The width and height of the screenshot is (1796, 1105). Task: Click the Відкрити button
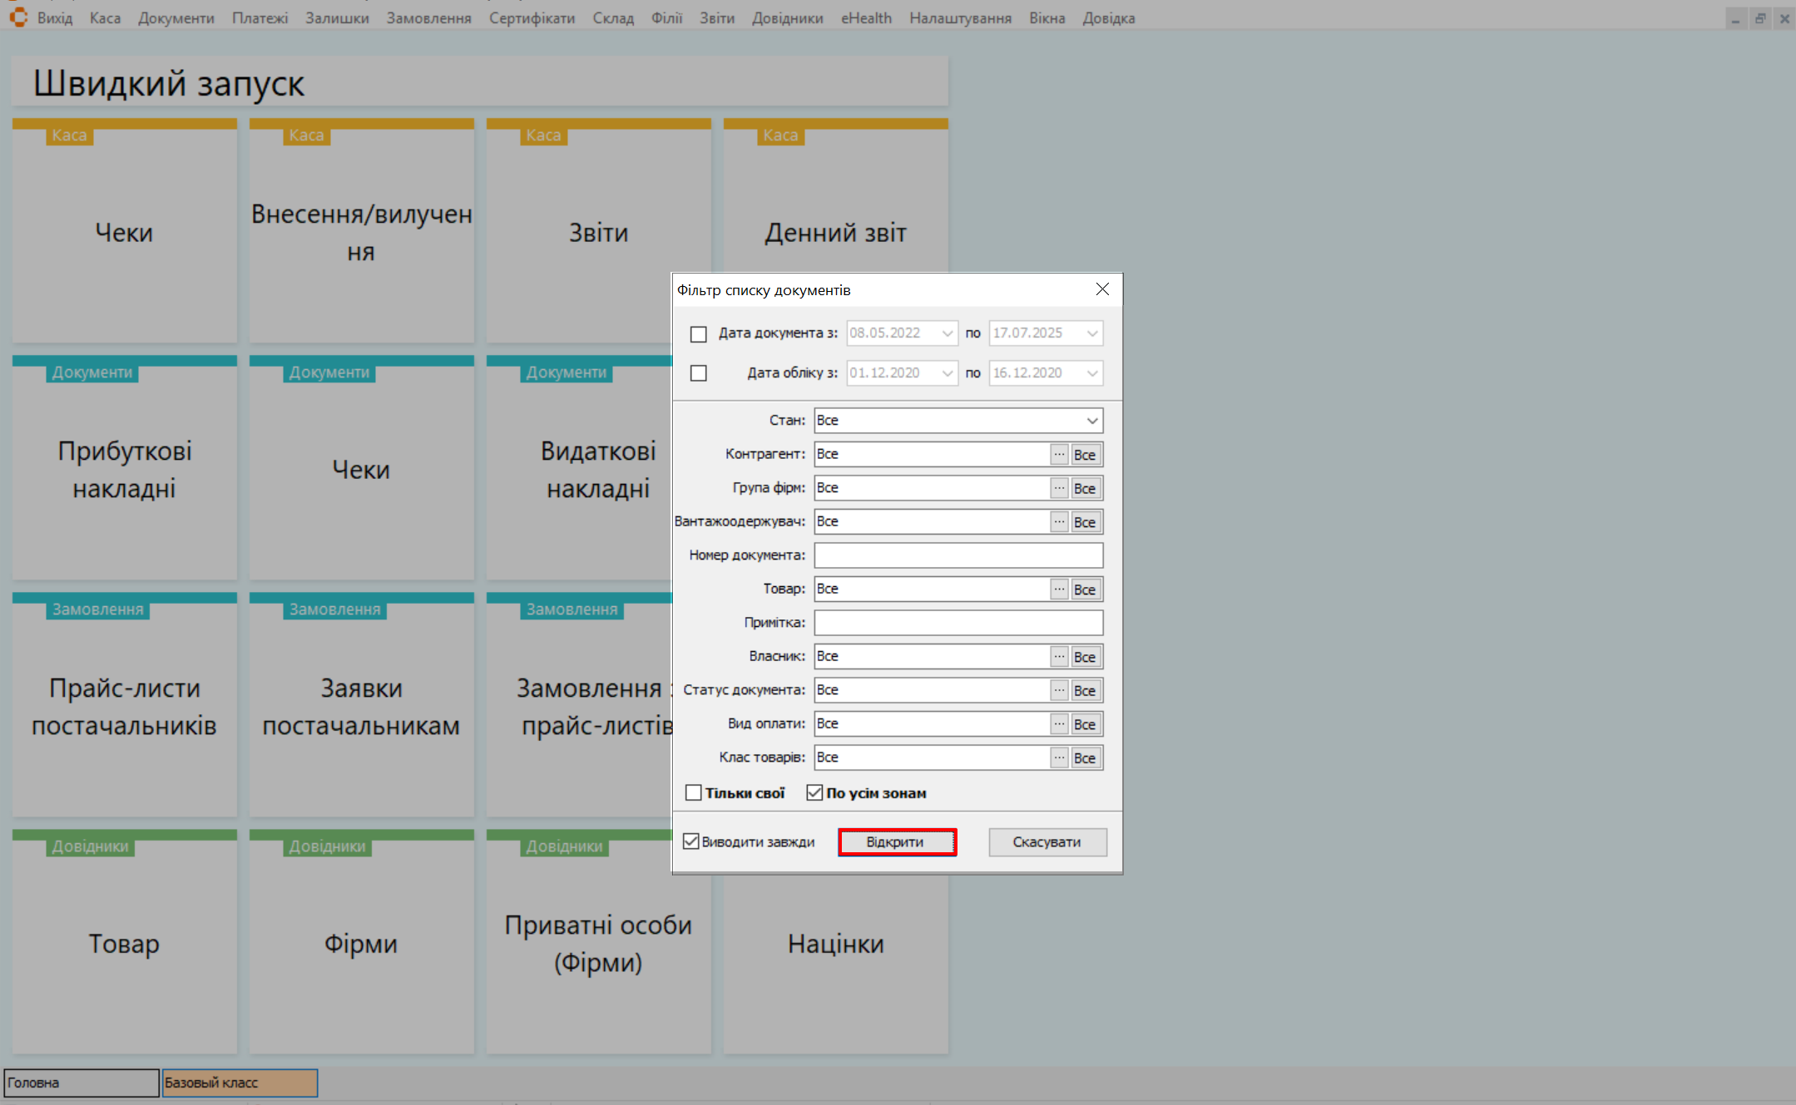pos(896,842)
